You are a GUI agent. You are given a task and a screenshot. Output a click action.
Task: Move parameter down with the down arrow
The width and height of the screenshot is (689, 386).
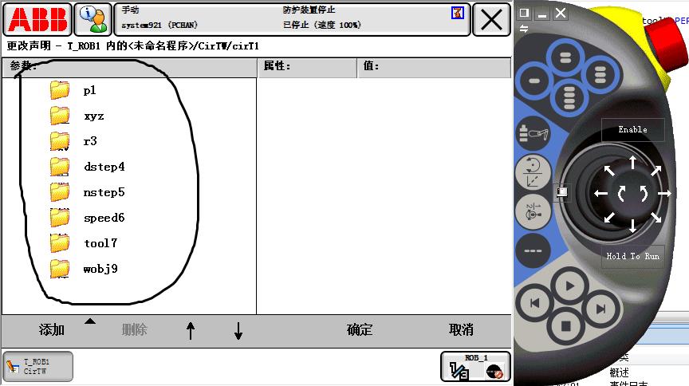pyautogui.click(x=238, y=331)
